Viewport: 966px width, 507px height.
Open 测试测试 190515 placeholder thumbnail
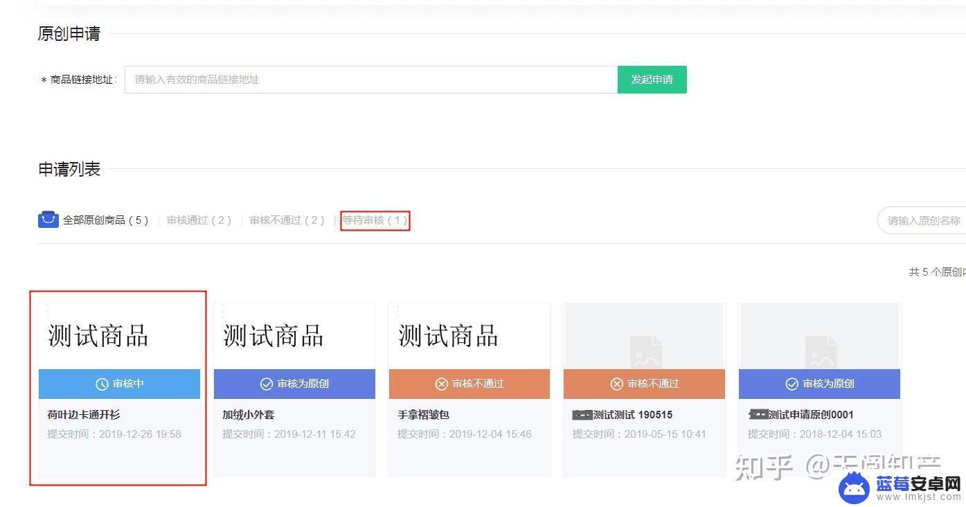(644, 336)
